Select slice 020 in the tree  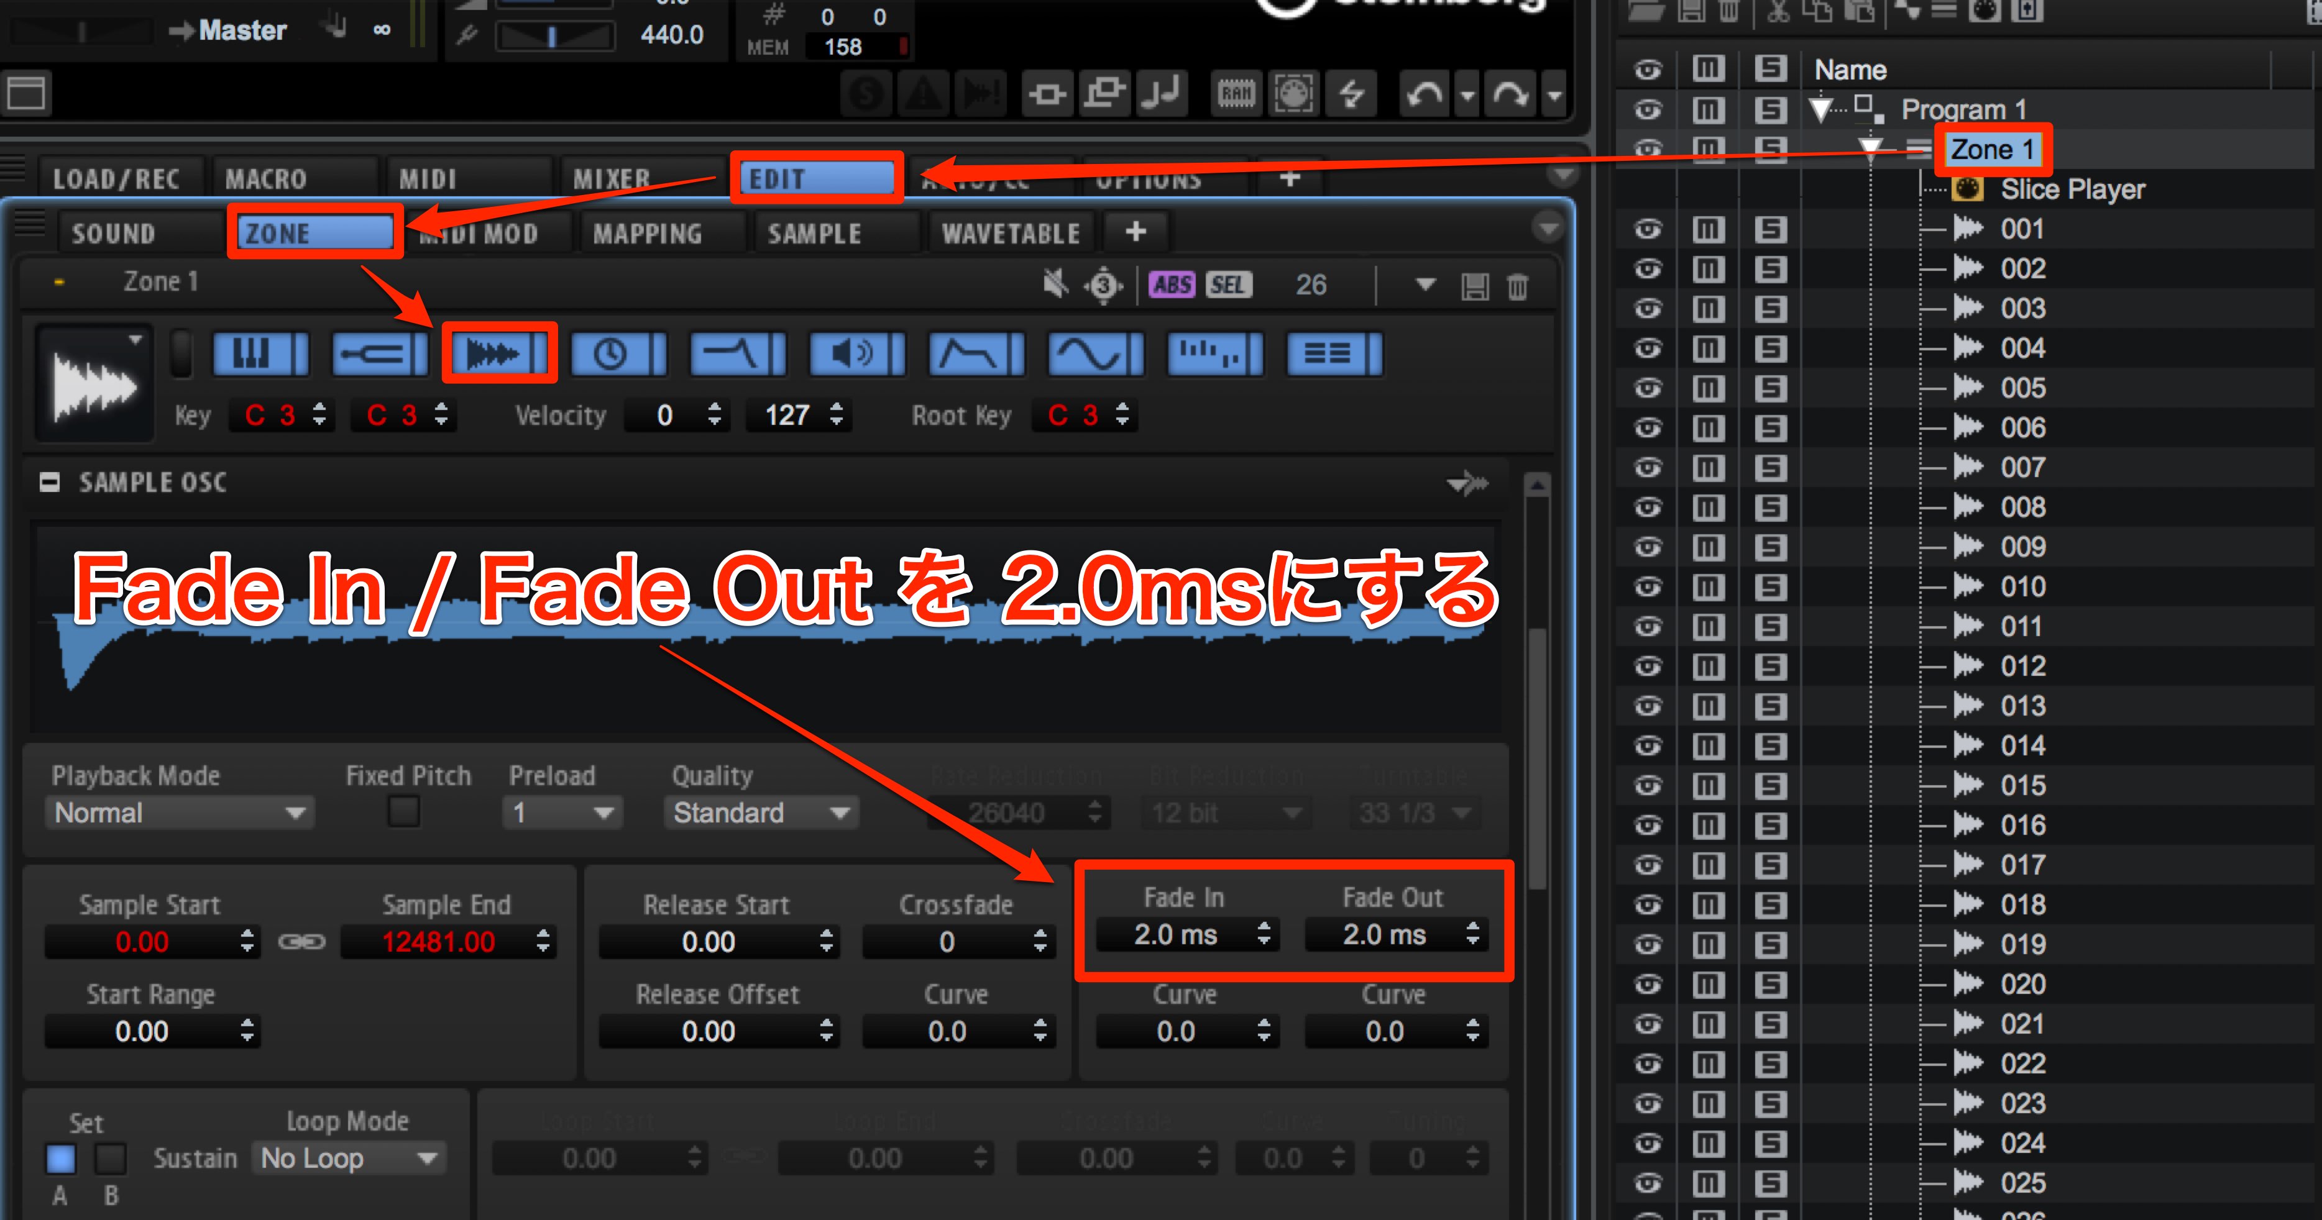coord(2022,985)
